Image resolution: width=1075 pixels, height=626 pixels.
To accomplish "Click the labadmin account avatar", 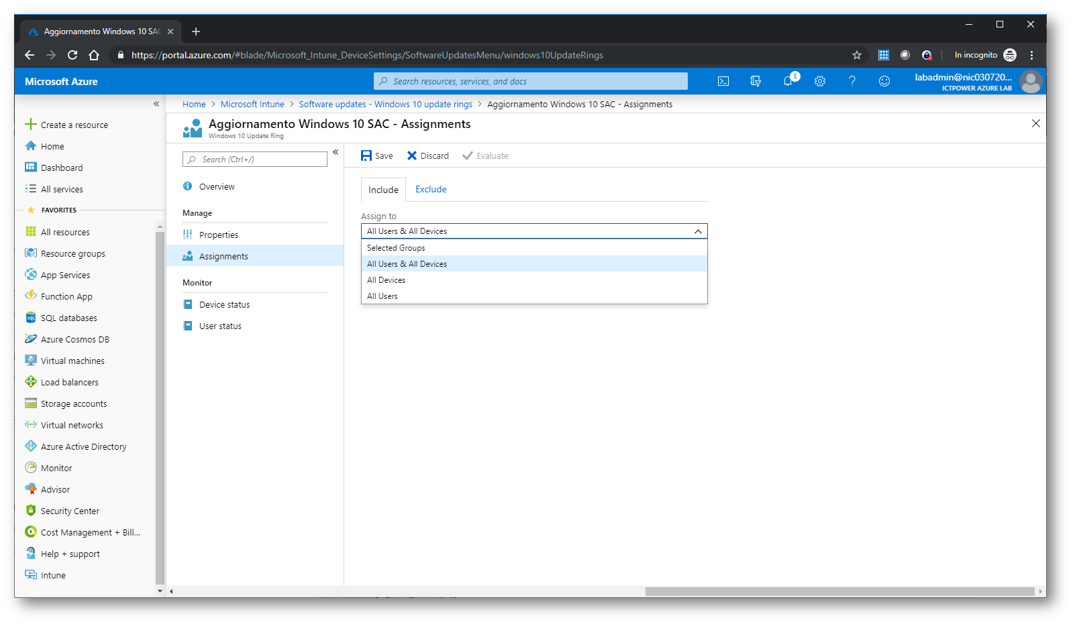I will tap(1031, 82).
